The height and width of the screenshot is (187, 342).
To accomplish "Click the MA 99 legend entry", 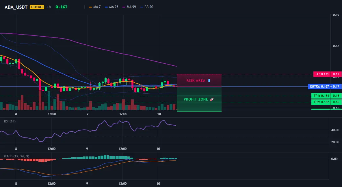I will pyautogui.click(x=129, y=7).
